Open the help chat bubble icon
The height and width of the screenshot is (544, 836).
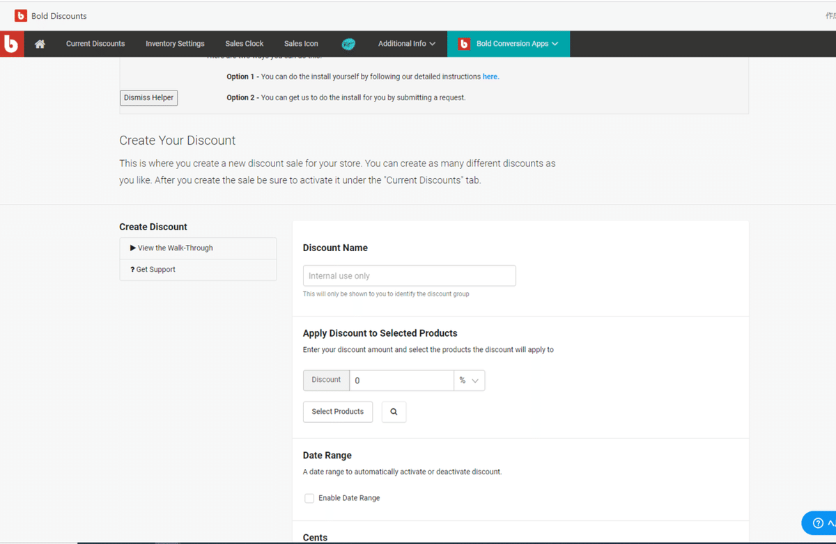(x=819, y=523)
